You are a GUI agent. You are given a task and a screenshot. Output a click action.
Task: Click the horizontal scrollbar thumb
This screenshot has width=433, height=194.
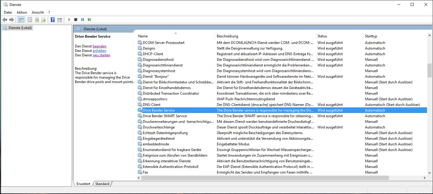click(x=265, y=178)
